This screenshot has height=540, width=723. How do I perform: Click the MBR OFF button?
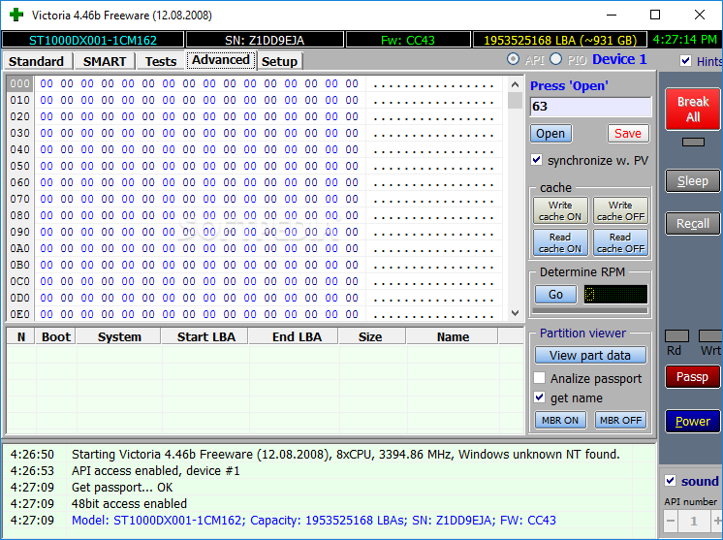coord(620,420)
